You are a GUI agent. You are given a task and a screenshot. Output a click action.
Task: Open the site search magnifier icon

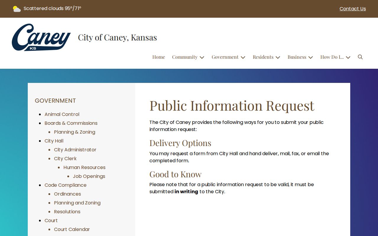(x=360, y=57)
